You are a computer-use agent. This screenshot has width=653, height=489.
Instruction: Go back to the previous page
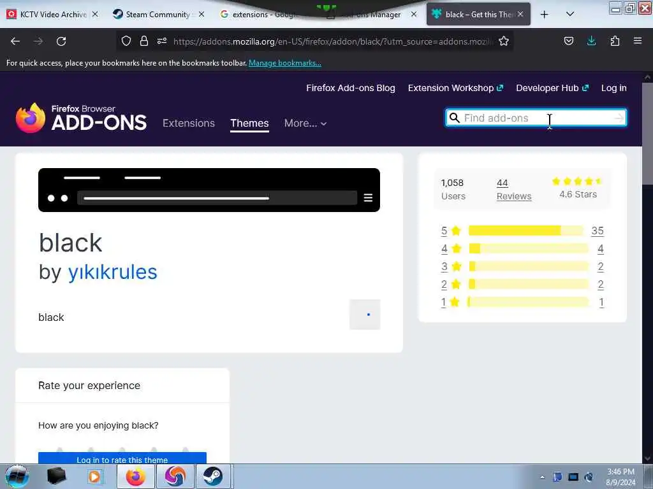click(x=15, y=41)
